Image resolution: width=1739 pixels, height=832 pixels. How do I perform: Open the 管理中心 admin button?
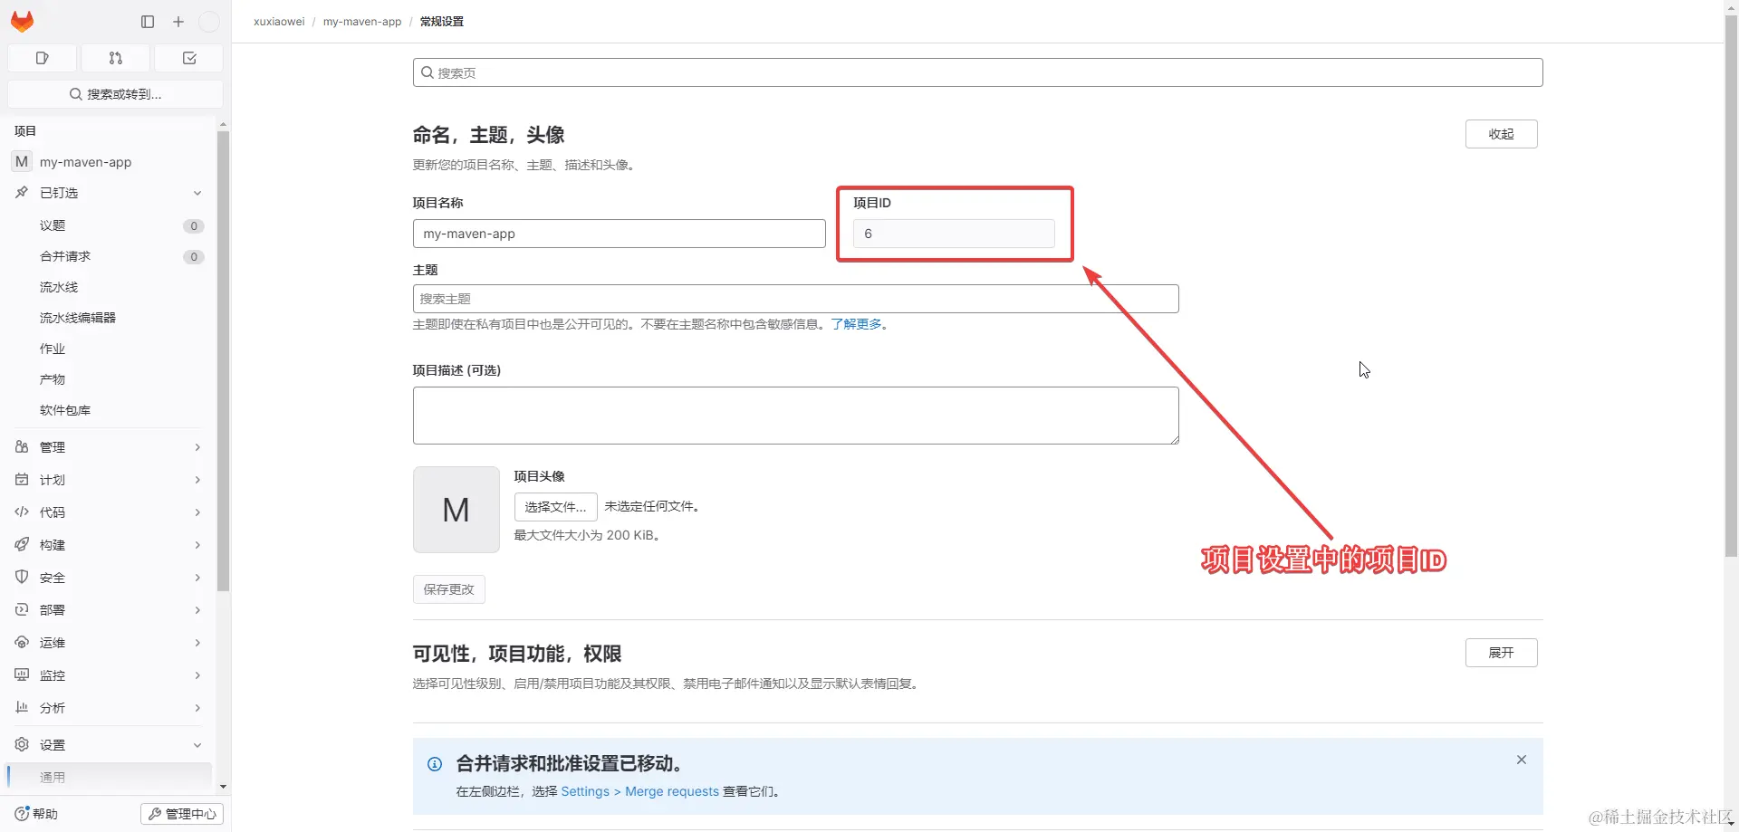[x=182, y=814]
